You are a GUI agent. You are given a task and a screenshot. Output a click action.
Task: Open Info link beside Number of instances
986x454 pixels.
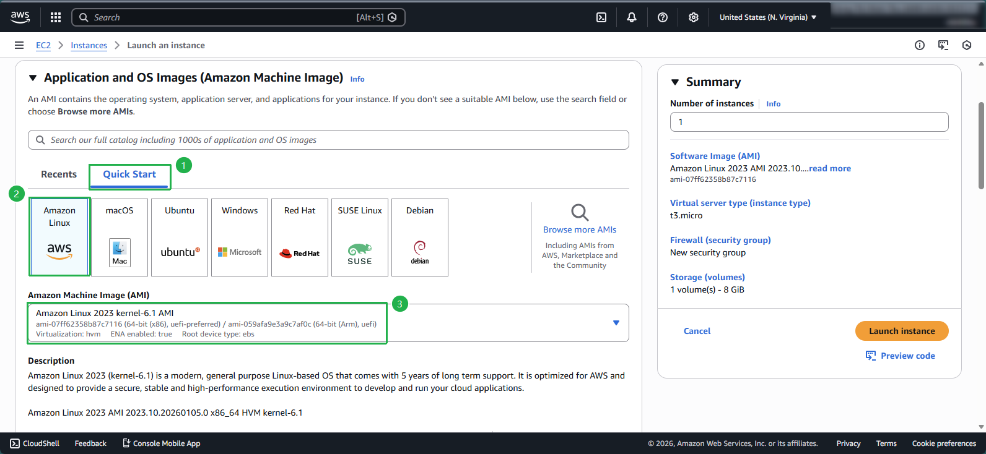coord(773,104)
